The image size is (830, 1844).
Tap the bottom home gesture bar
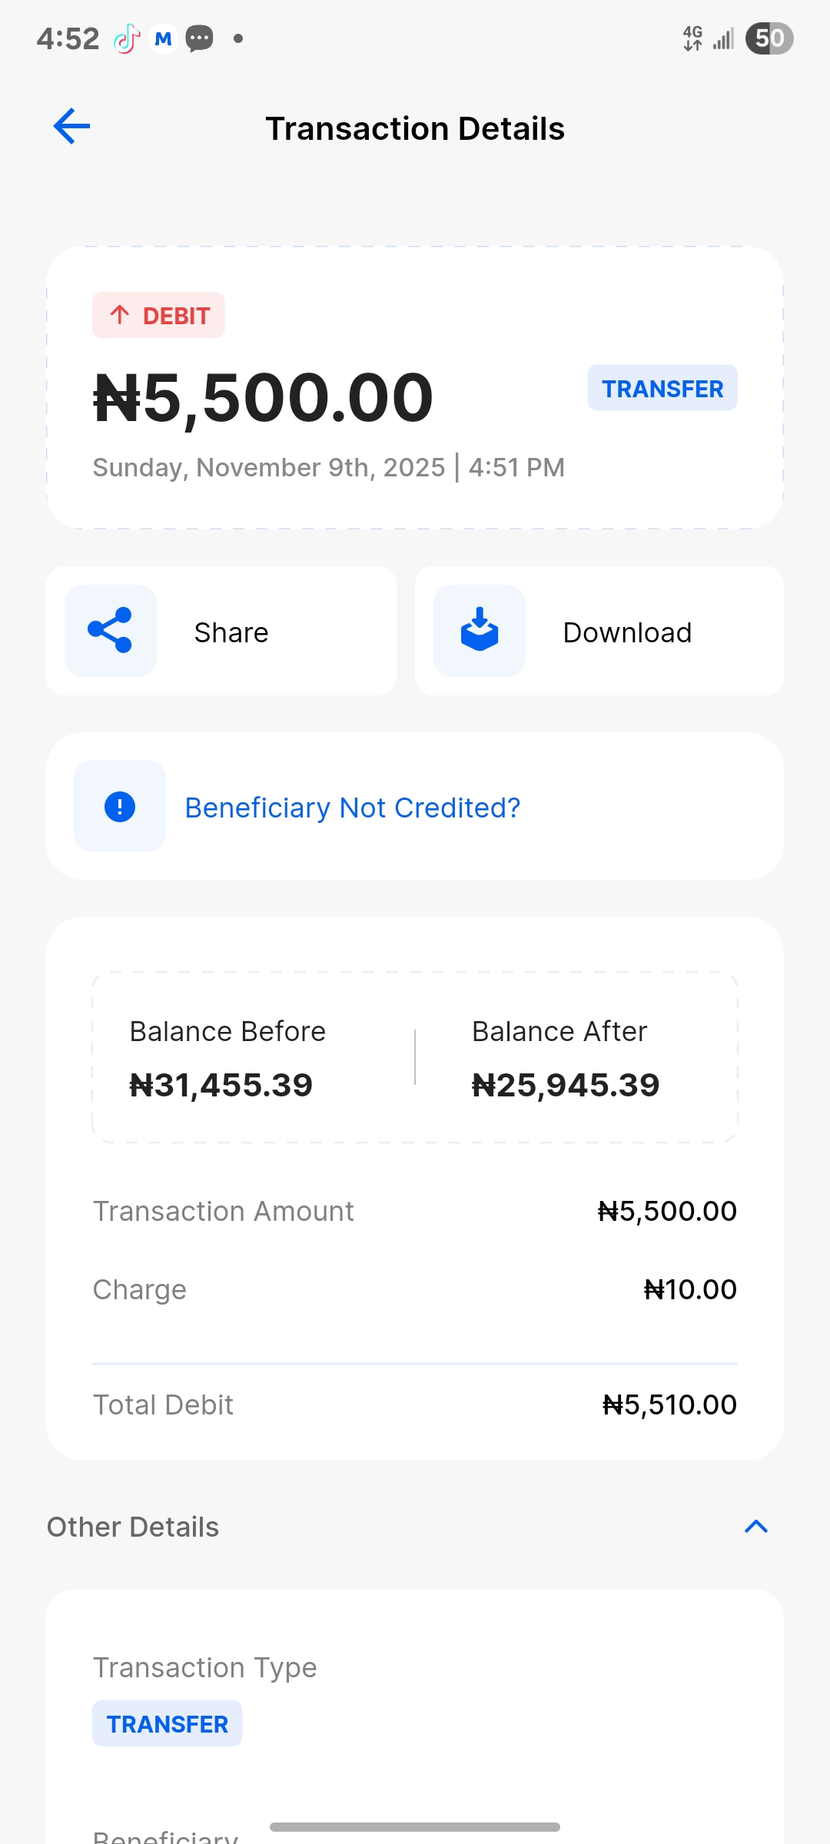coord(415,1826)
